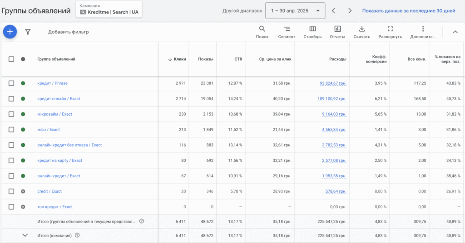The height and width of the screenshot is (243, 465).
Task: Click the Скачать download icon
Action: pyautogui.click(x=361, y=32)
